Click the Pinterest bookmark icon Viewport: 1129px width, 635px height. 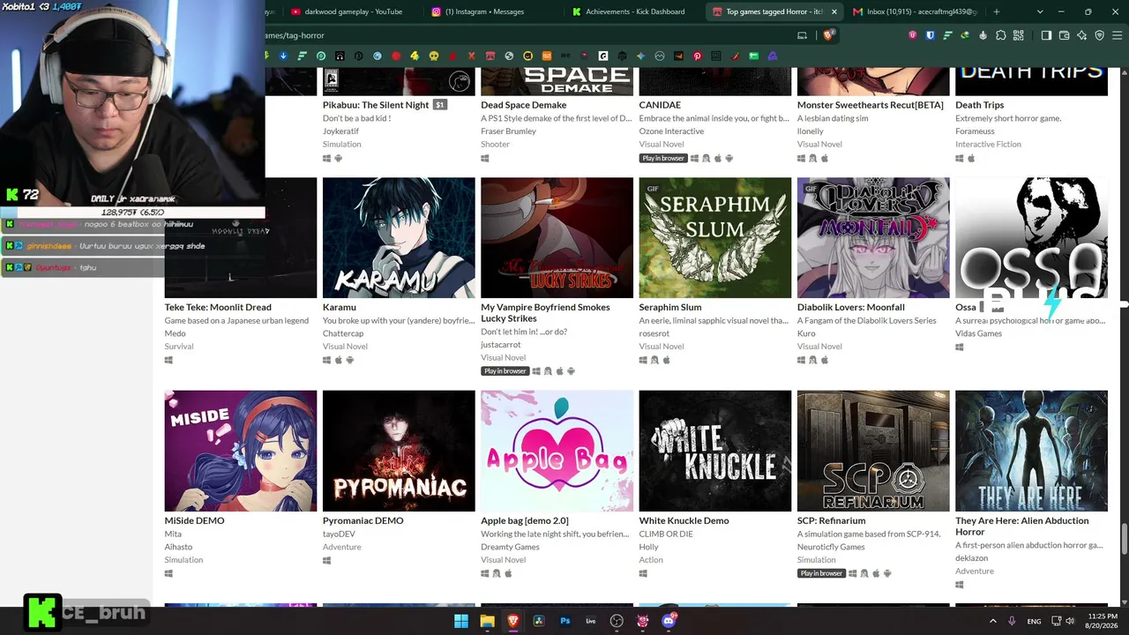pyautogui.click(x=697, y=56)
